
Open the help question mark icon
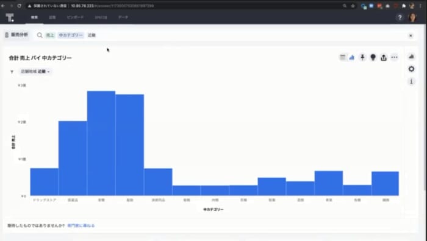[x=400, y=18]
